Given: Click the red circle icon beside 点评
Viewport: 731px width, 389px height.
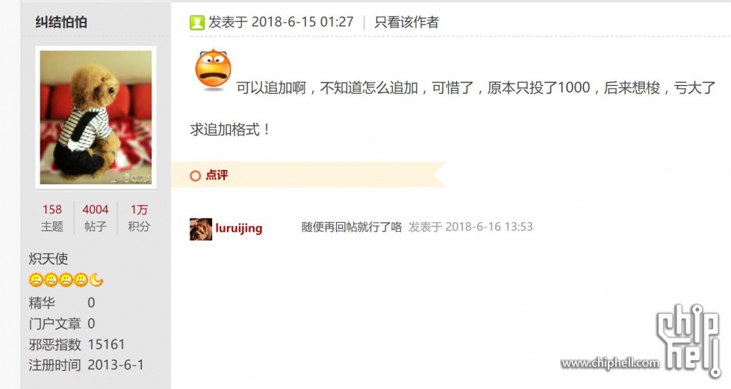Looking at the screenshot, I should [x=196, y=175].
